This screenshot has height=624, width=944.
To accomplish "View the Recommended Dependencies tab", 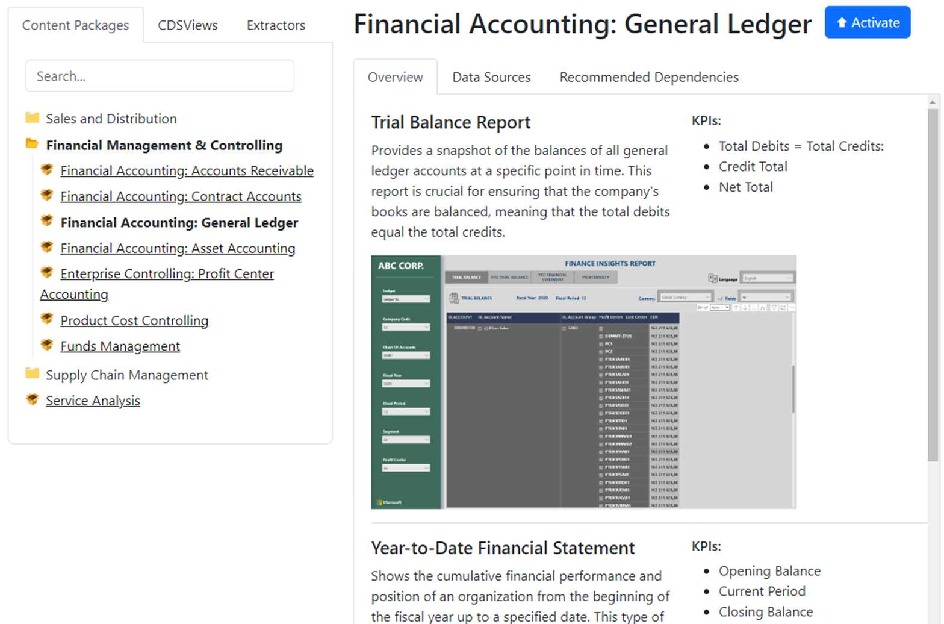I will click(x=649, y=77).
